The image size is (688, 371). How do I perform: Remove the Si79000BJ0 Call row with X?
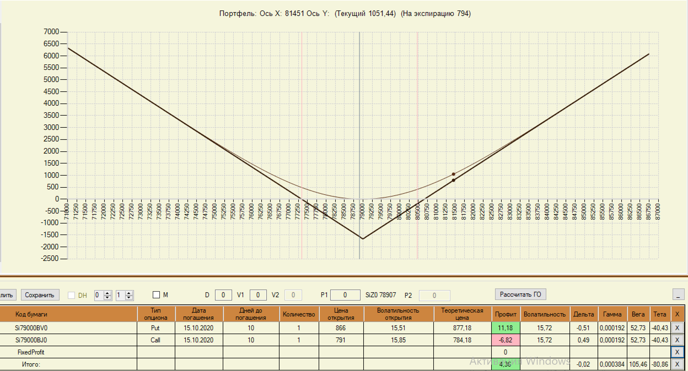[677, 340]
